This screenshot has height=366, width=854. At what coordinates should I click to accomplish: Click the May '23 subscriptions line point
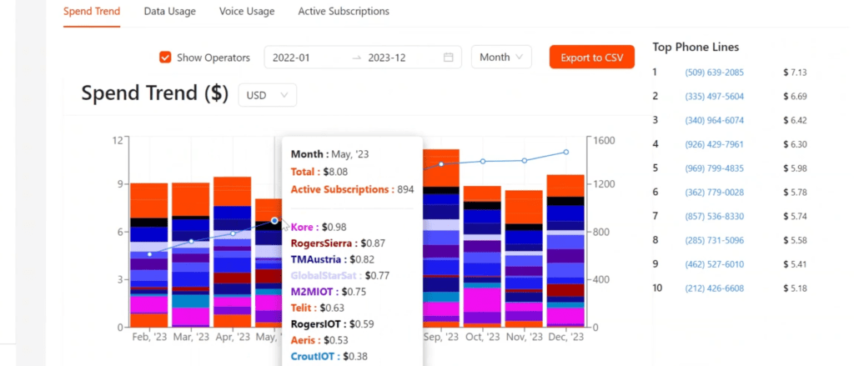click(x=274, y=221)
